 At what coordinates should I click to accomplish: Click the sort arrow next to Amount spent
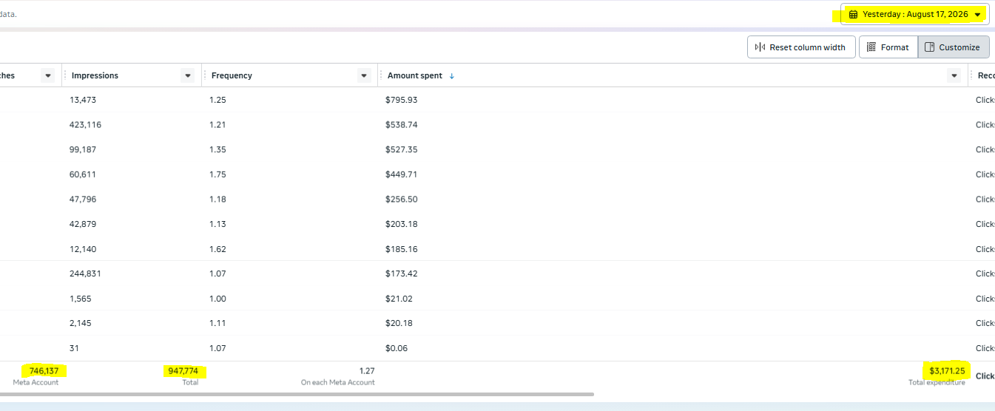click(x=452, y=75)
